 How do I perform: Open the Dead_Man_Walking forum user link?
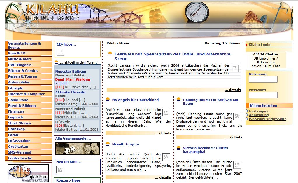click(73, 79)
